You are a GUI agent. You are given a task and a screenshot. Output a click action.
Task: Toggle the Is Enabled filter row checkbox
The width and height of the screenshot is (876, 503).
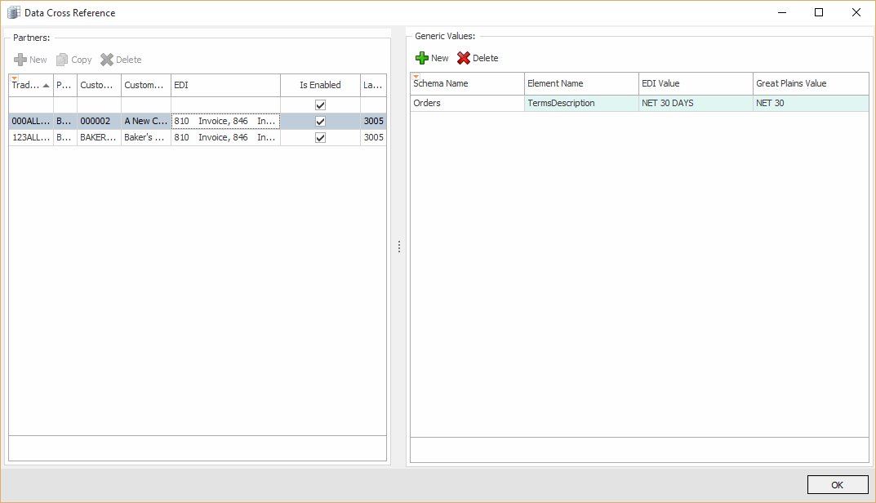pos(320,105)
